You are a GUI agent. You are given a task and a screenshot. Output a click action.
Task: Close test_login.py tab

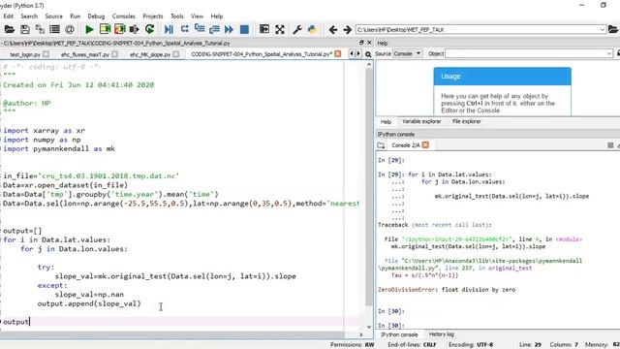tap(46, 54)
